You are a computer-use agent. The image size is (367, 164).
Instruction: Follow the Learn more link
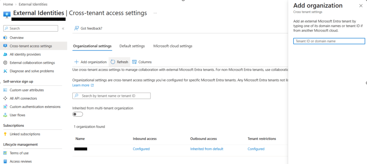point(81,85)
